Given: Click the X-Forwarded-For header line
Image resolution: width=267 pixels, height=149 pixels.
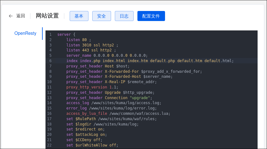Looking at the screenshot, I should 134,71.
